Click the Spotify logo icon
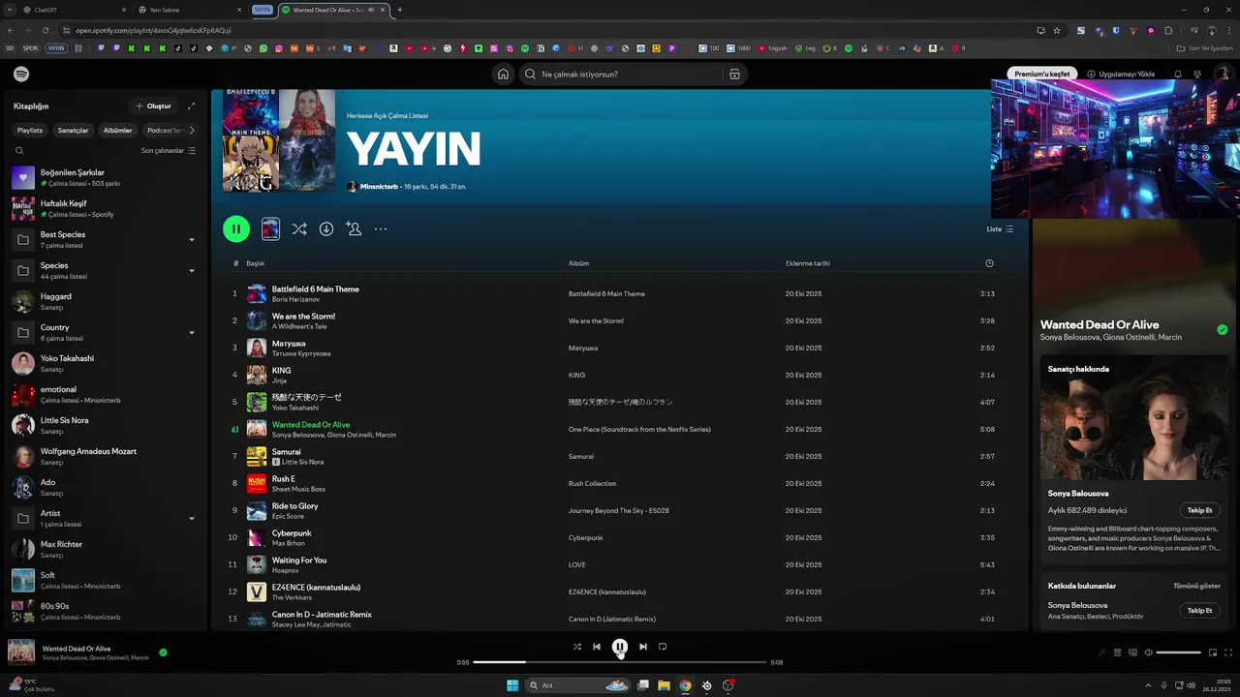 point(21,75)
